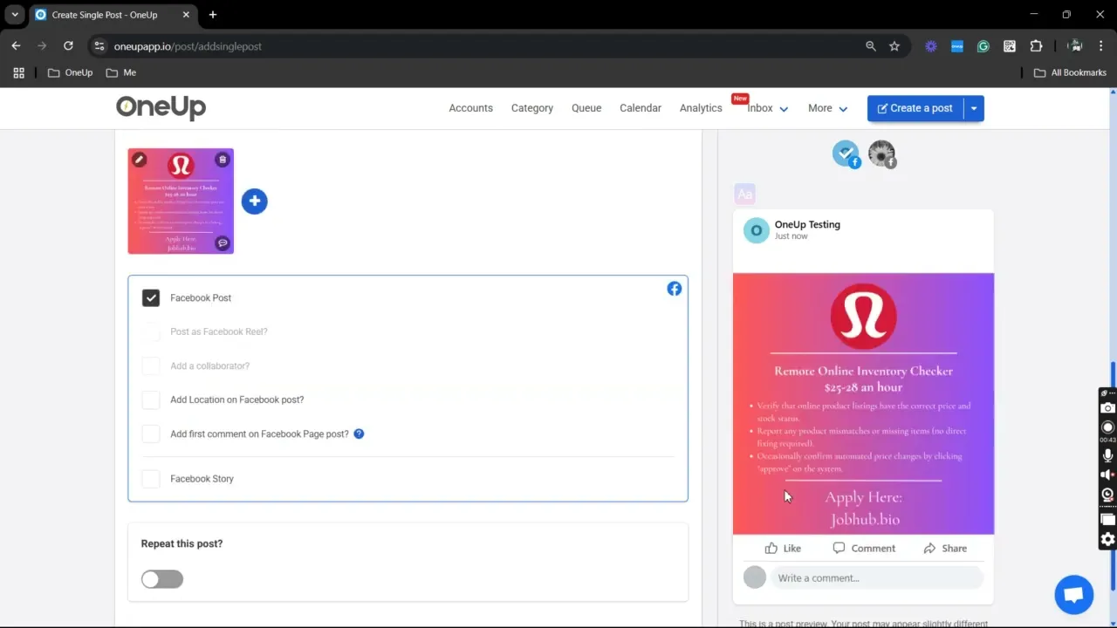Open the Create a post dropdown arrow

(x=974, y=108)
